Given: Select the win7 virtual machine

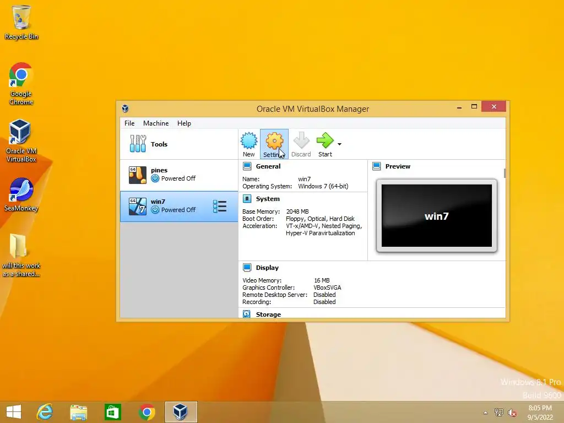Looking at the screenshot, I should pyautogui.click(x=179, y=207).
